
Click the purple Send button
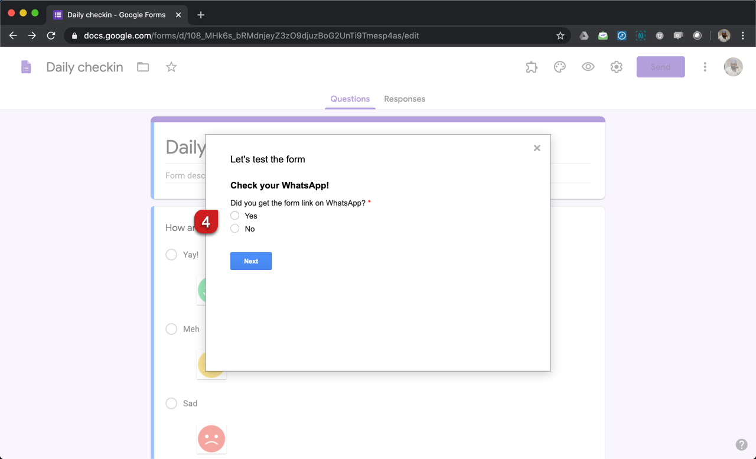[x=660, y=67]
